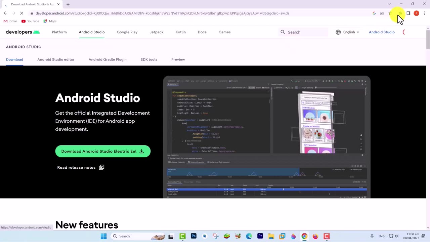Click the Android Studio header link

[x=382, y=32]
